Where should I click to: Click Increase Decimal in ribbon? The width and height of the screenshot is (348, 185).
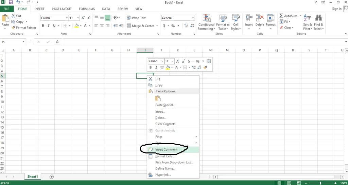pos(186,26)
